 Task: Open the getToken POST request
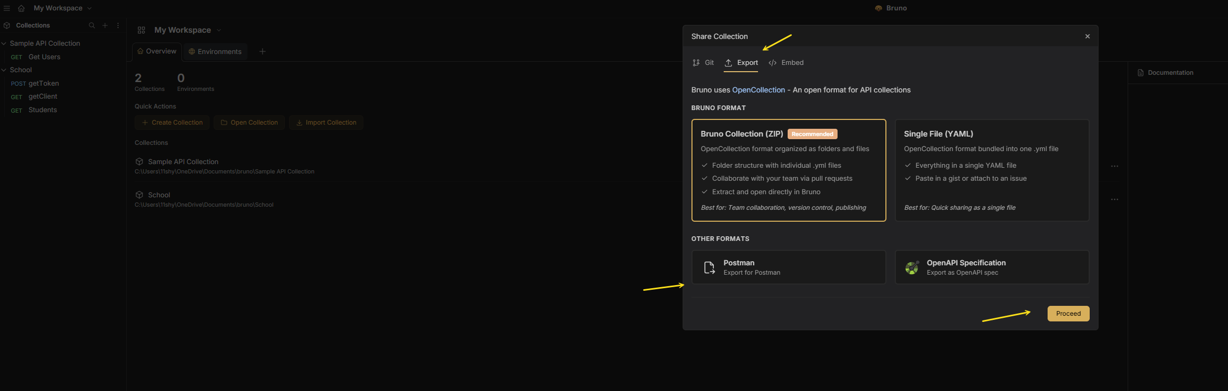[44, 84]
